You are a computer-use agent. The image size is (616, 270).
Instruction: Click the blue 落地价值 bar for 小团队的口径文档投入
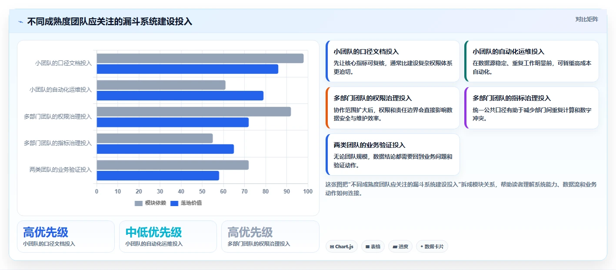pos(187,69)
